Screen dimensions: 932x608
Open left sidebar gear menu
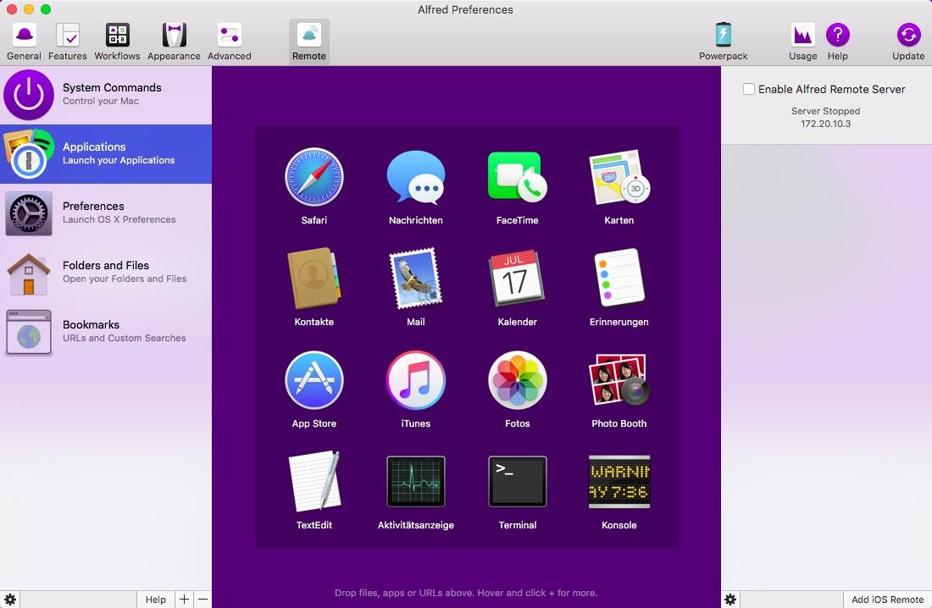click(x=10, y=599)
